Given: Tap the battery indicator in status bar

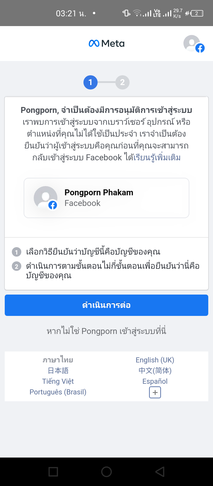Looking at the screenshot, I should pyautogui.click(x=197, y=13).
